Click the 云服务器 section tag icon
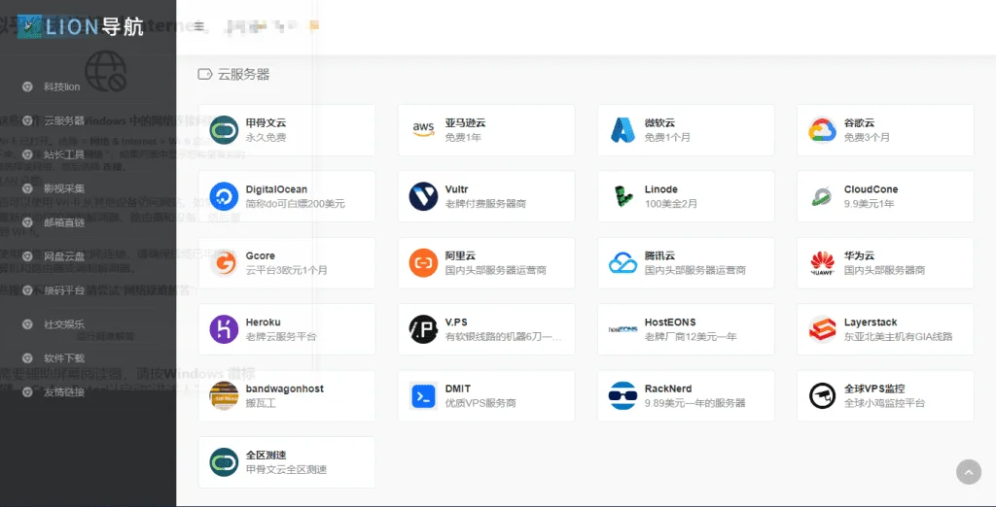Screen dimensions: 996x507 coord(204,74)
